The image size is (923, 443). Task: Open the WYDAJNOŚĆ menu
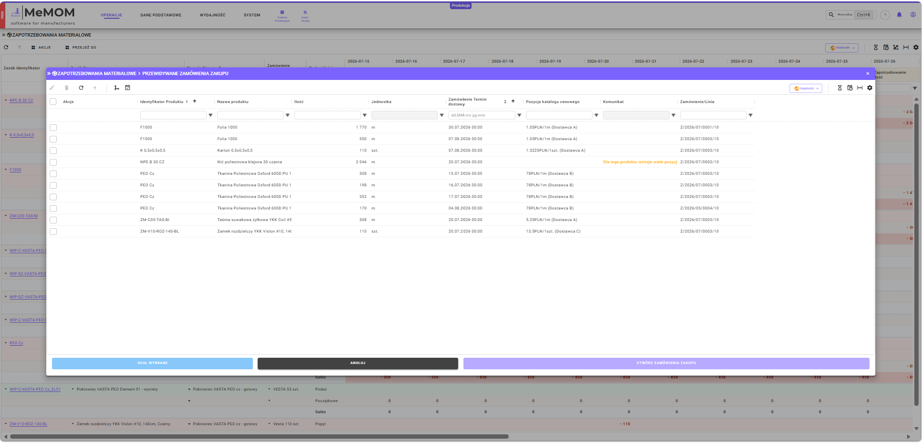coord(212,15)
